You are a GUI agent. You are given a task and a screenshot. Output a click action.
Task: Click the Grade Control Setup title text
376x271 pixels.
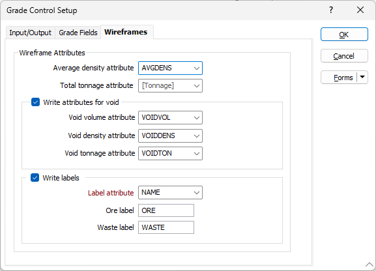click(42, 10)
